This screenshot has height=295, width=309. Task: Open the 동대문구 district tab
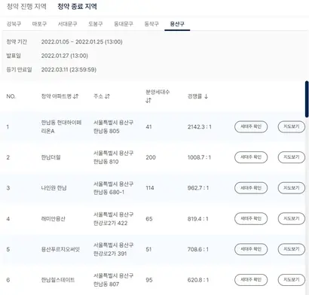tap(124, 24)
